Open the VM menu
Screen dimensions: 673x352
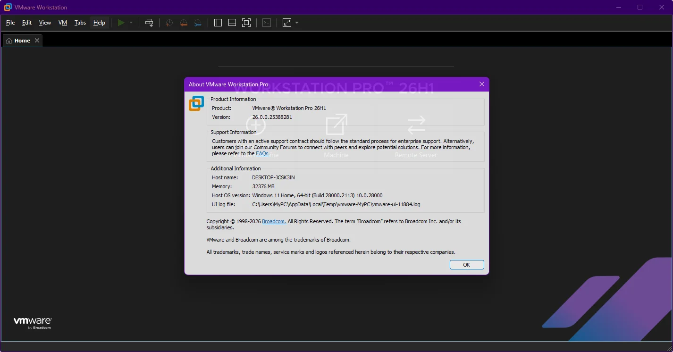tap(63, 23)
